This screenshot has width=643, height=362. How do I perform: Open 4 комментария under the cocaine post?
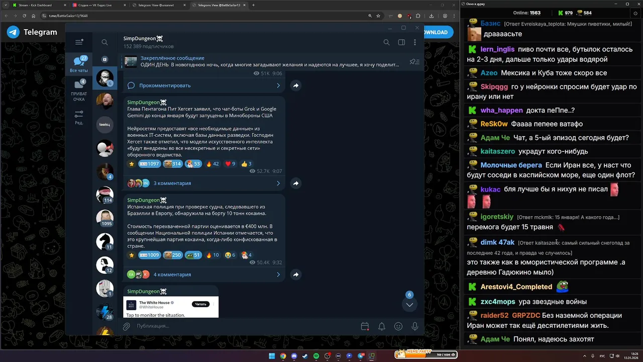click(172, 275)
